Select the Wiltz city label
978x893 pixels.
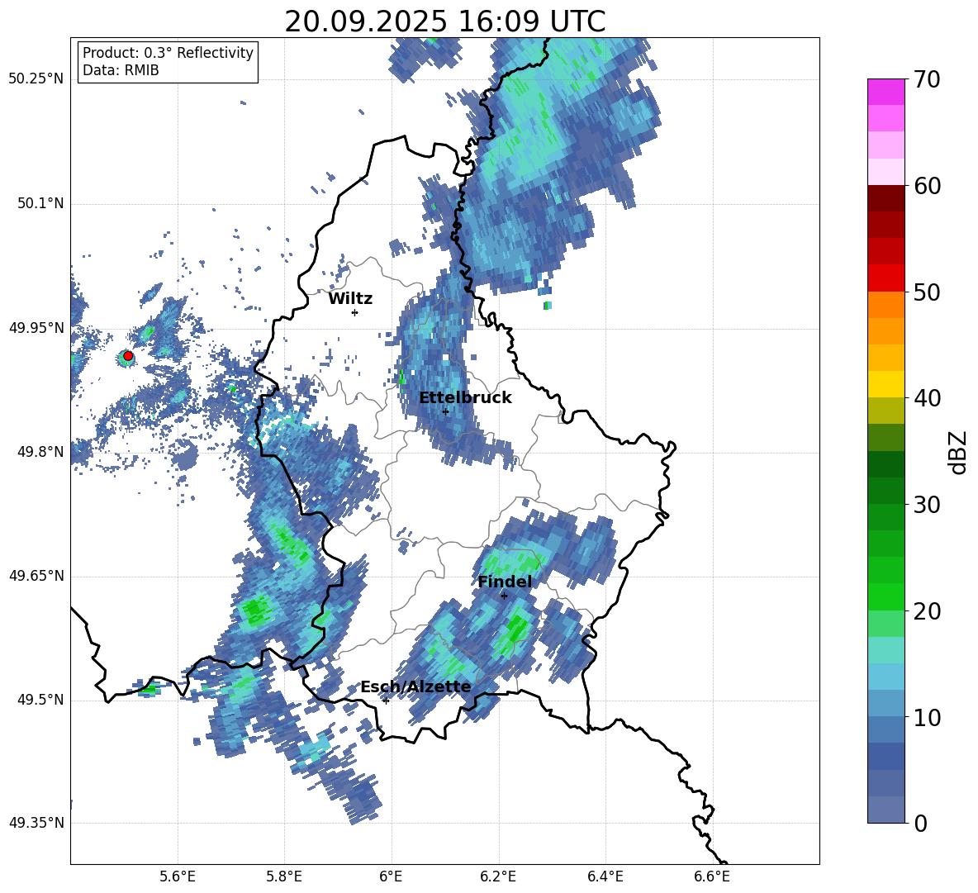pyautogui.click(x=350, y=299)
